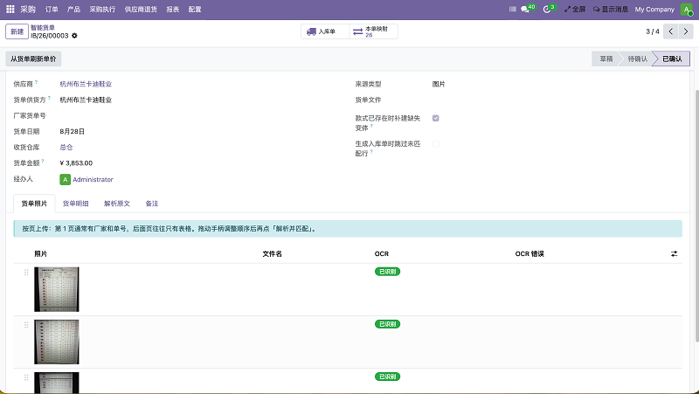Open the 智能货单 breadcrumb link

[x=43, y=28]
